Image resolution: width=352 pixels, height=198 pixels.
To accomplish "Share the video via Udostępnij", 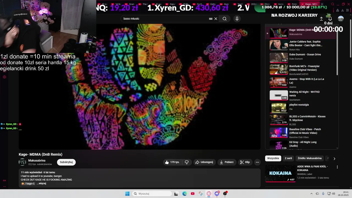I will (204, 162).
